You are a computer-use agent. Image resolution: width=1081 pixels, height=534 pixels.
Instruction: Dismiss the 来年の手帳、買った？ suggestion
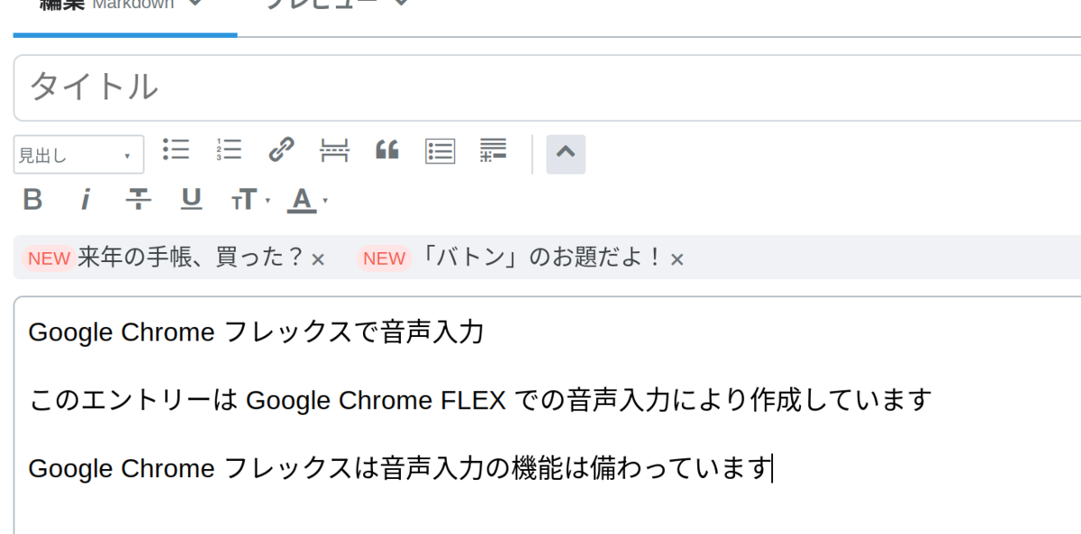[x=318, y=260]
